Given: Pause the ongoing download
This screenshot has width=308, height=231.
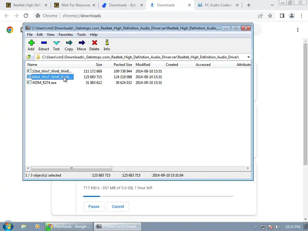Looking at the screenshot, I should click(94, 206).
